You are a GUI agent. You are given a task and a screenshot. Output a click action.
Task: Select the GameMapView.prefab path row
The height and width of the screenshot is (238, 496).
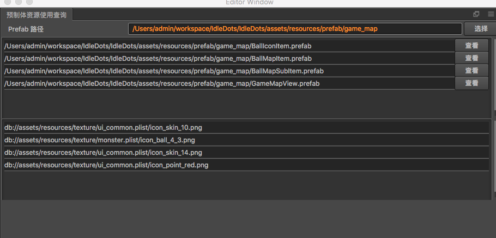click(229, 83)
